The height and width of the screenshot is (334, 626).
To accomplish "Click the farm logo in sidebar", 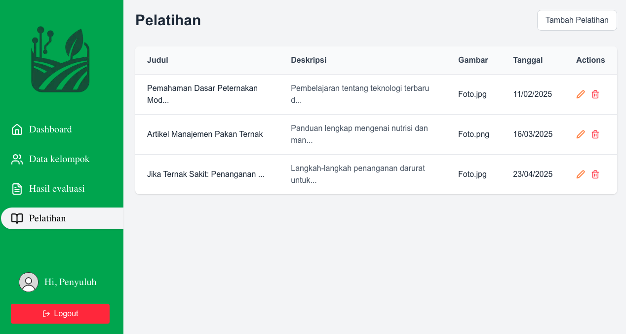I will (x=60, y=60).
